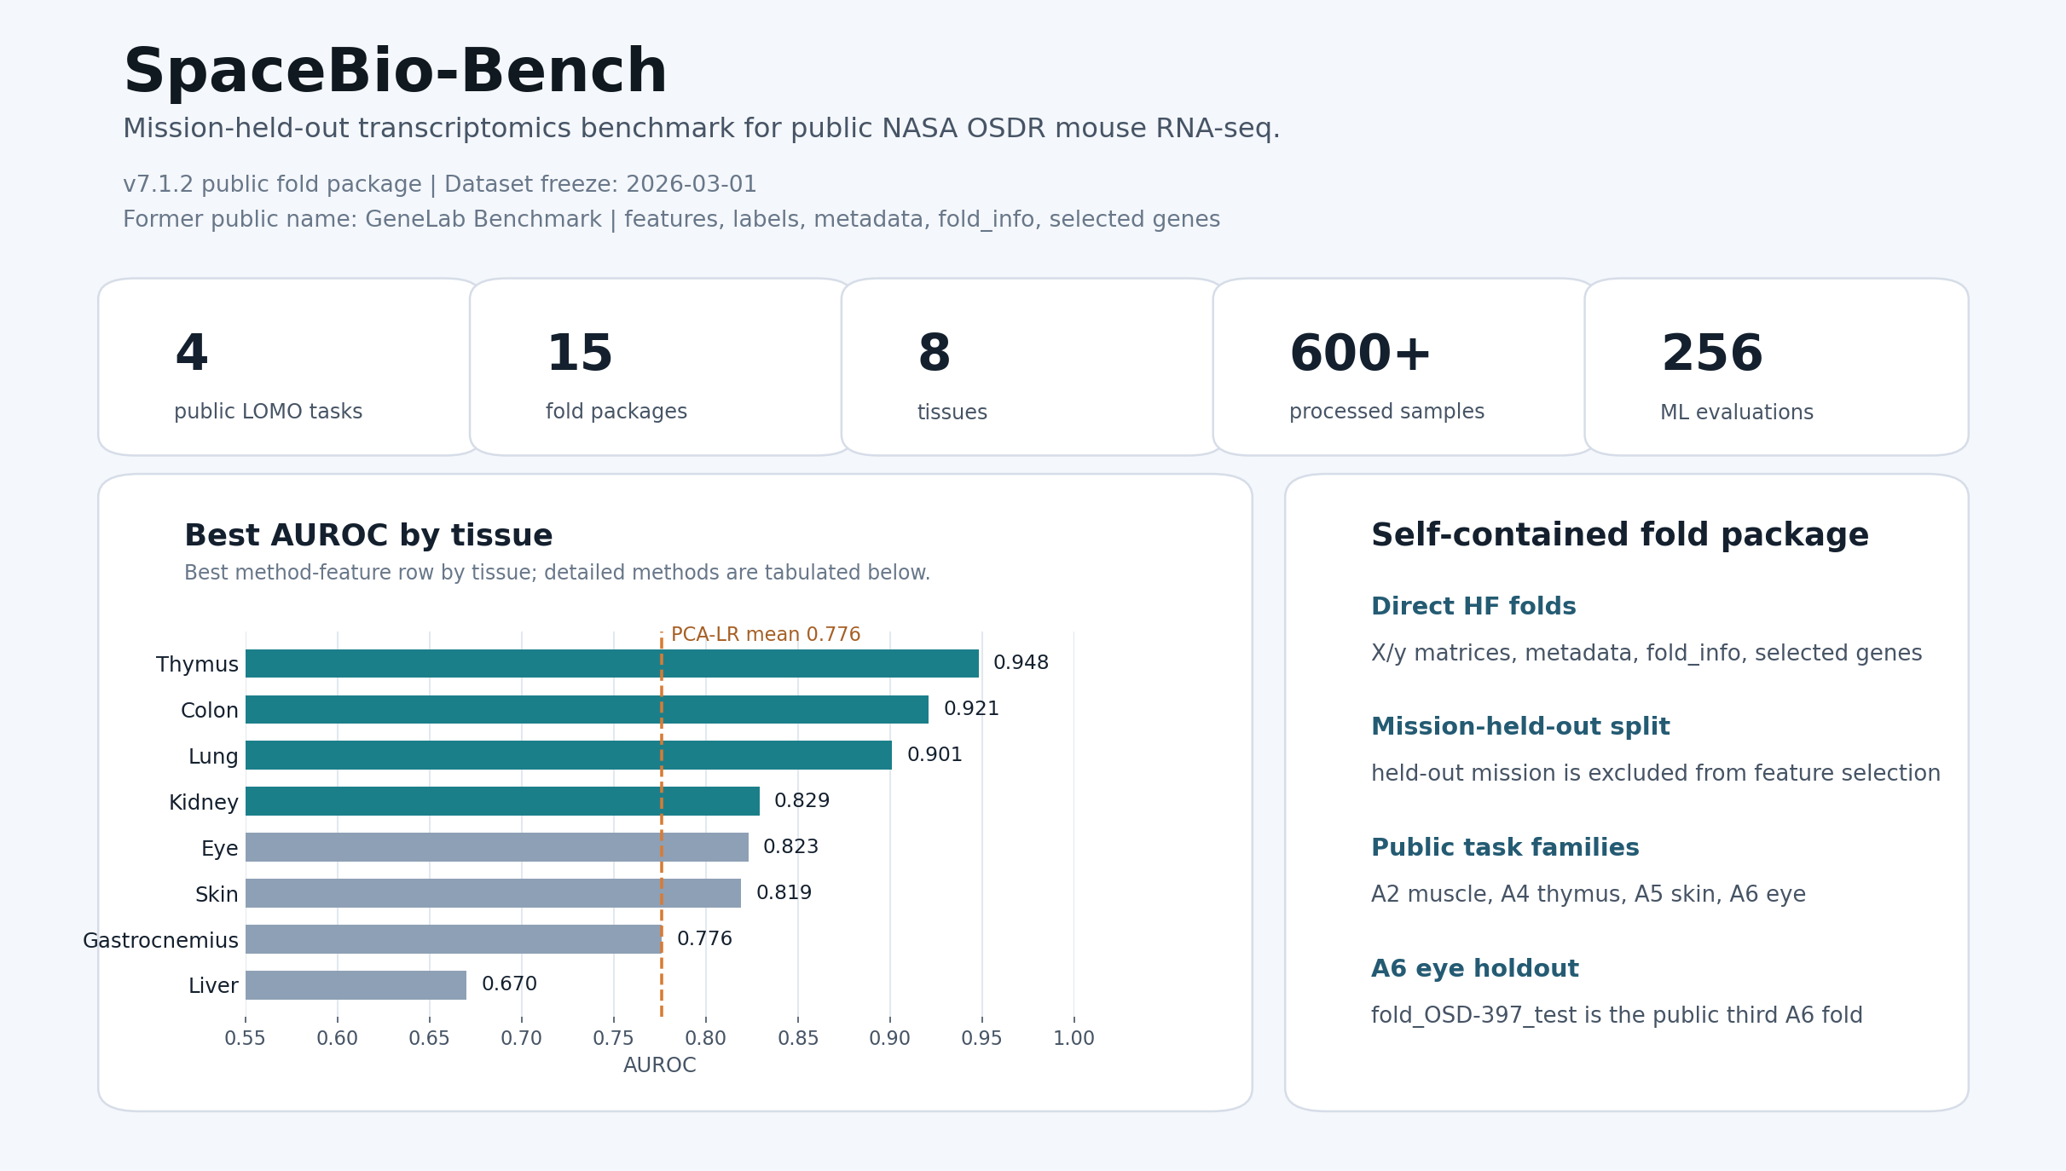Click the held-out mission is excluded text
This screenshot has height=1171, width=2066.
(1656, 774)
